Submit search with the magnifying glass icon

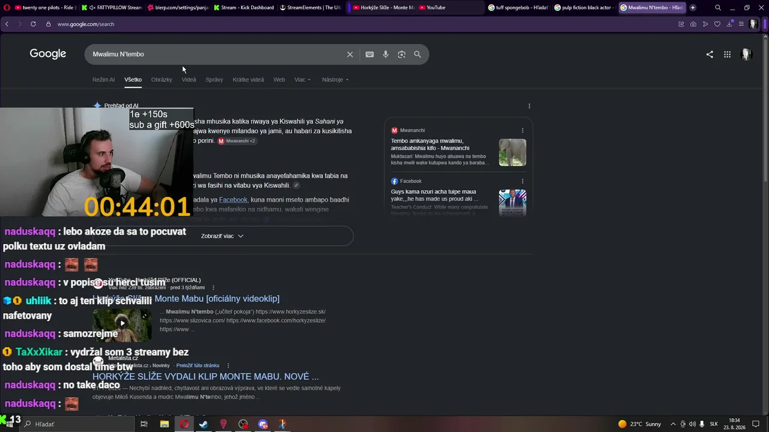tap(418, 55)
